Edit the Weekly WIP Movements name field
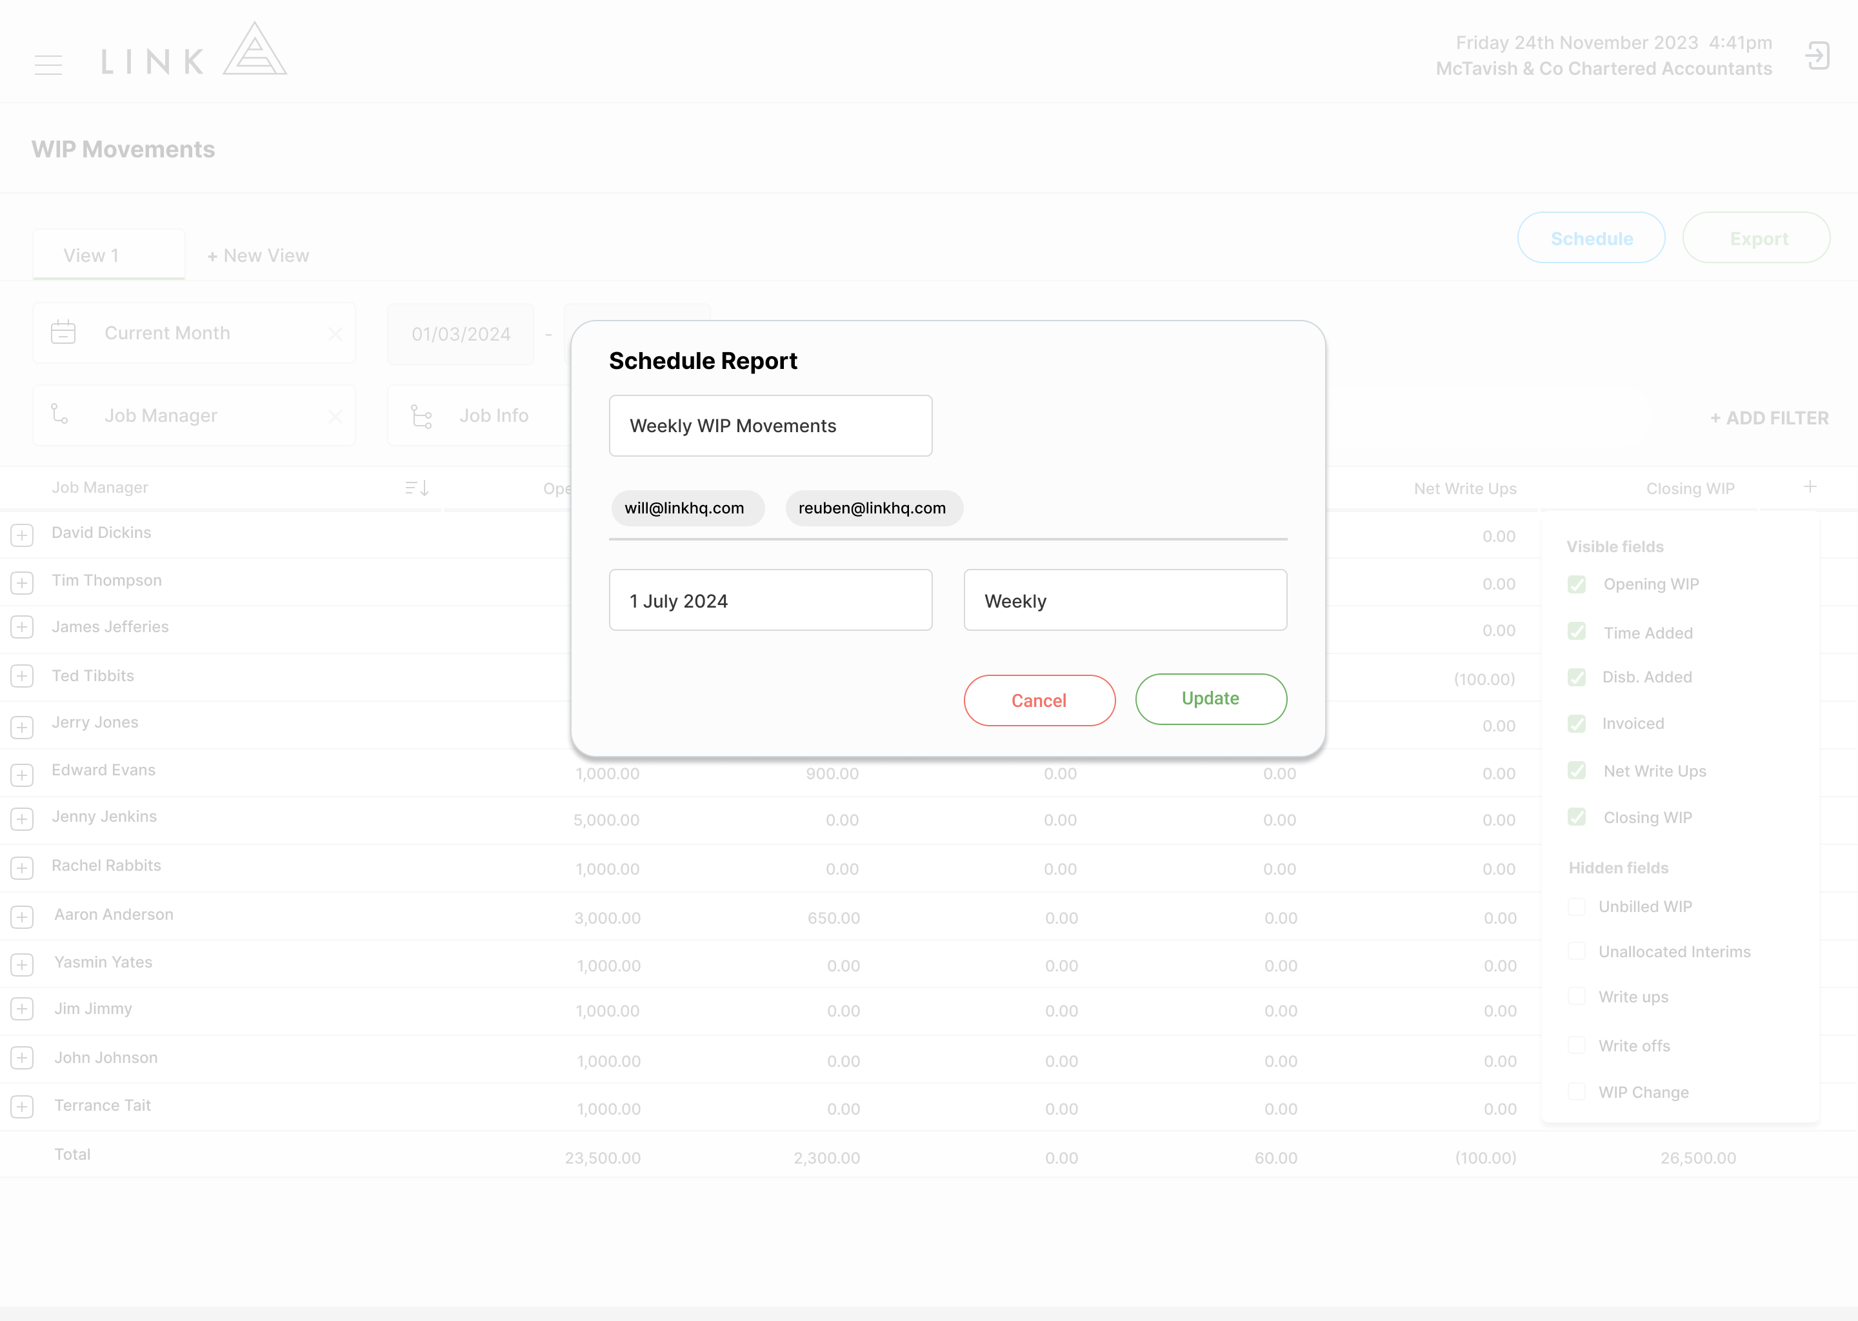This screenshot has height=1321, width=1858. click(770, 426)
